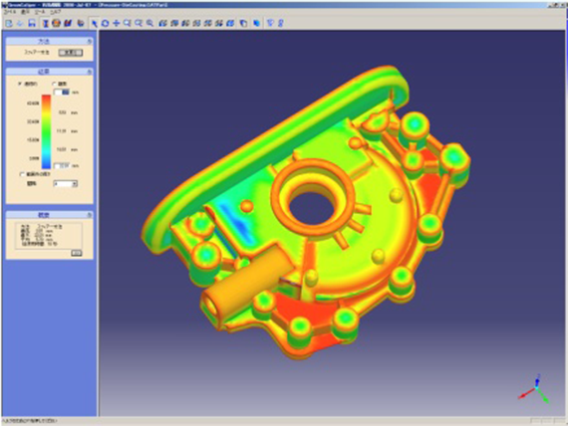Select the circular rotate view tool
Viewport: 568px width, 426px height.
coord(105,23)
